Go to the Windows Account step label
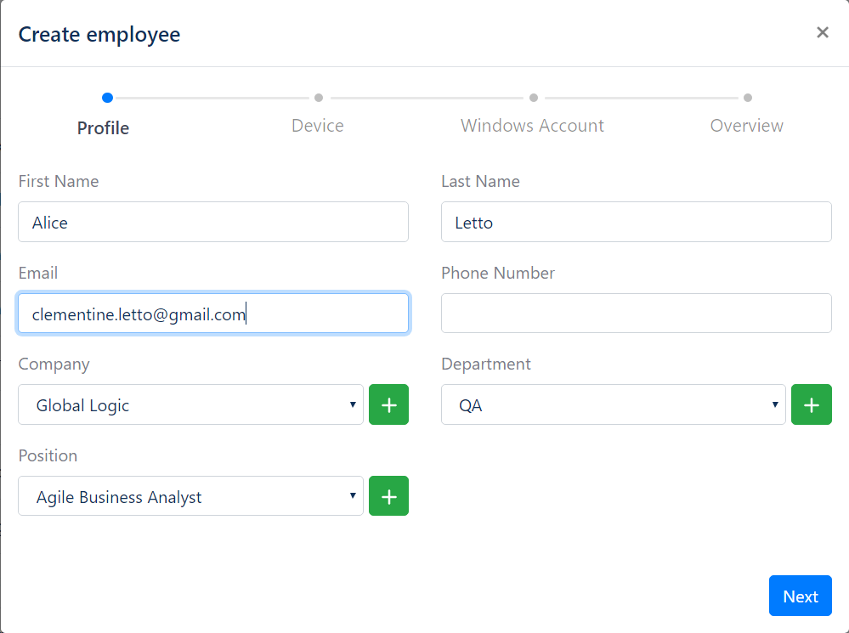The image size is (849, 633). [532, 126]
